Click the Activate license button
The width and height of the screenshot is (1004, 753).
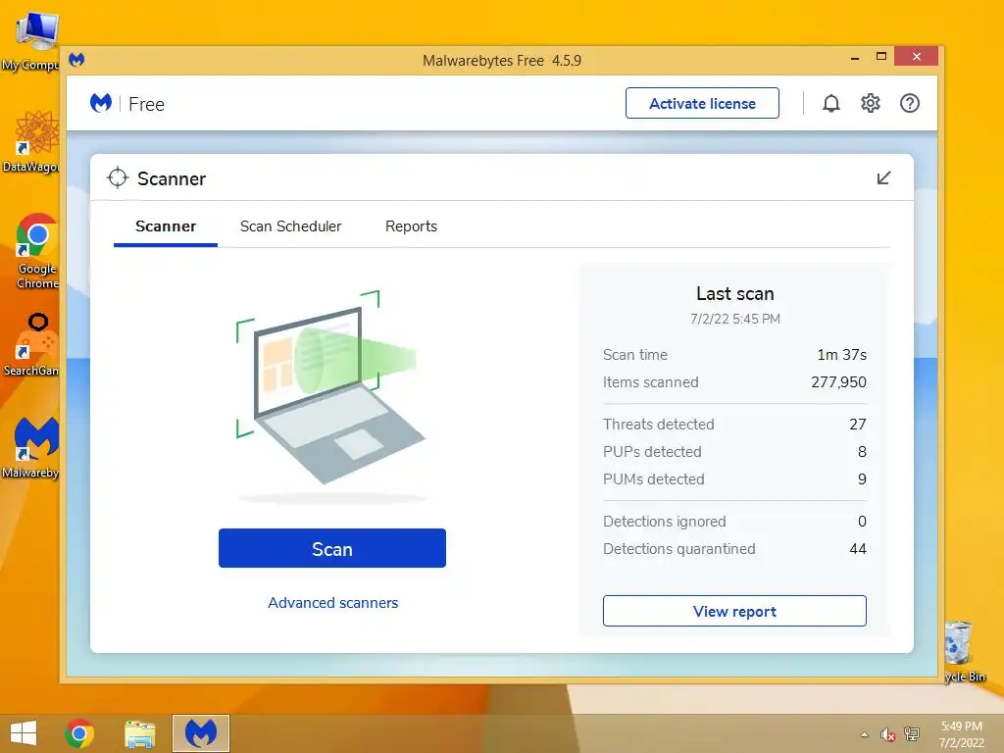point(702,103)
